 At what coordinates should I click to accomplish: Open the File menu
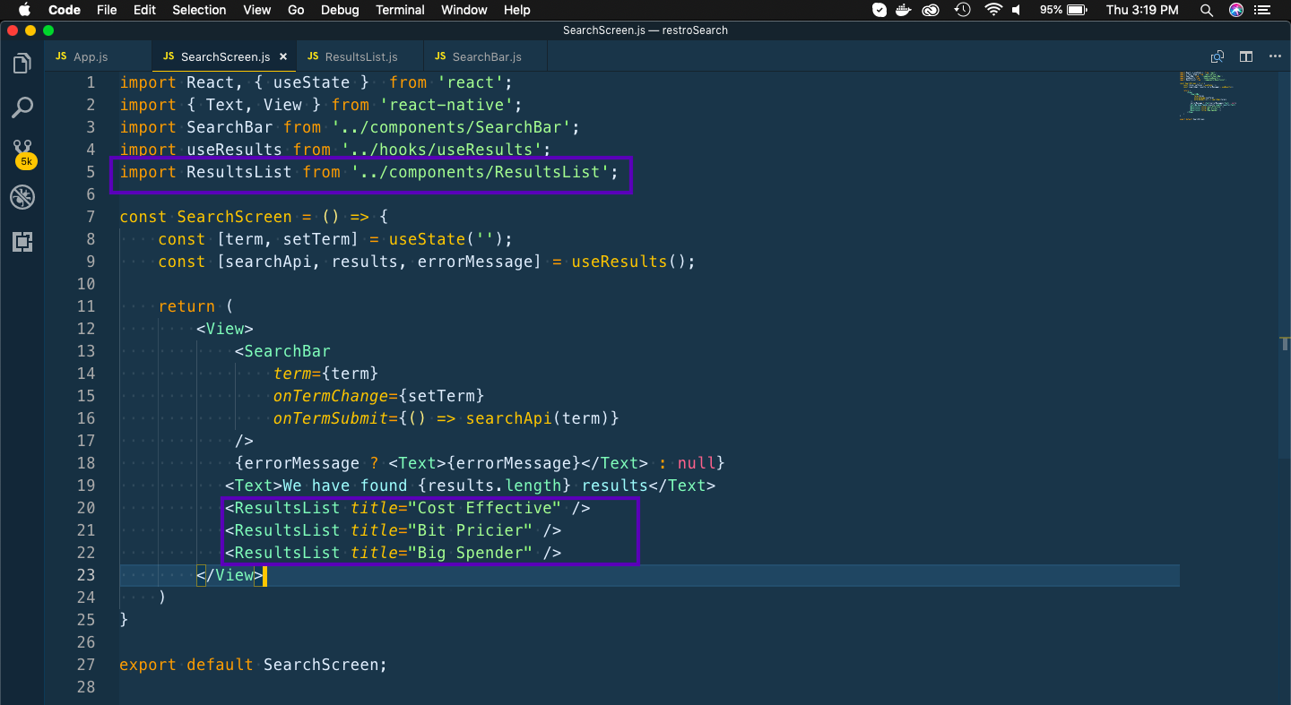[x=107, y=10]
